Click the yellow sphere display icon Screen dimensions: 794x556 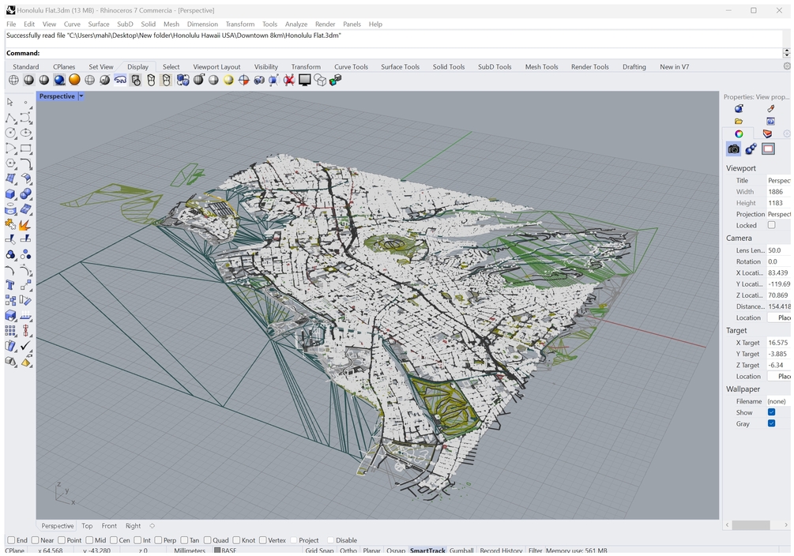pos(228,80)
